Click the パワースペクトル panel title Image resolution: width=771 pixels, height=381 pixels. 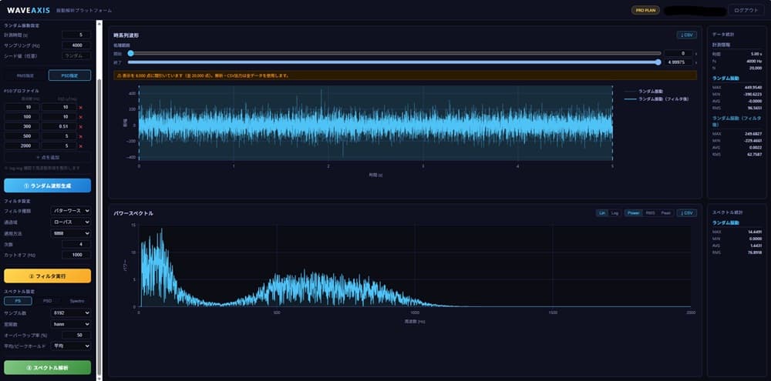pos(133,213)
